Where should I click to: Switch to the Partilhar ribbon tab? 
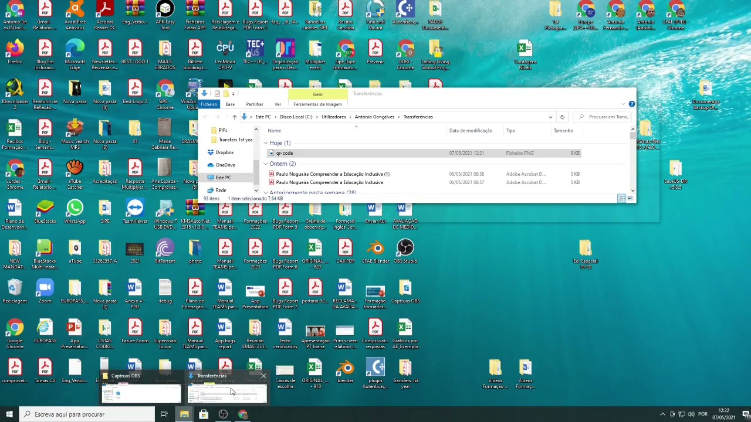(255, 104)
